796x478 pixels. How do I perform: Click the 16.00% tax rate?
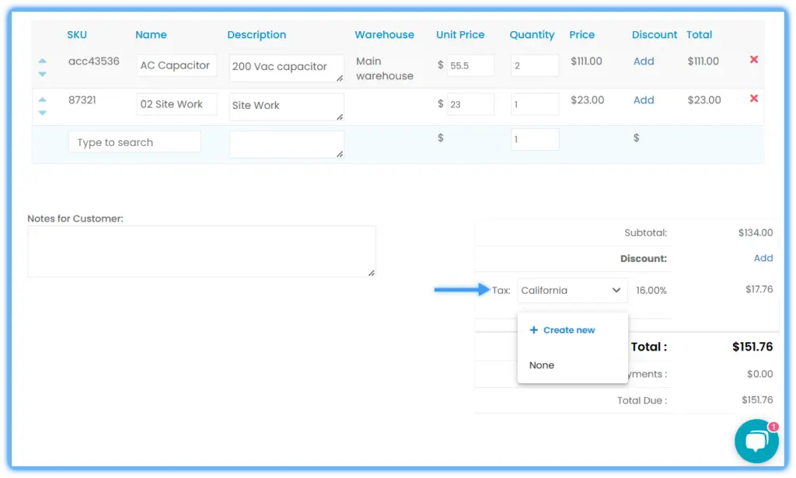pyautogui.click(x=651, y=290)
